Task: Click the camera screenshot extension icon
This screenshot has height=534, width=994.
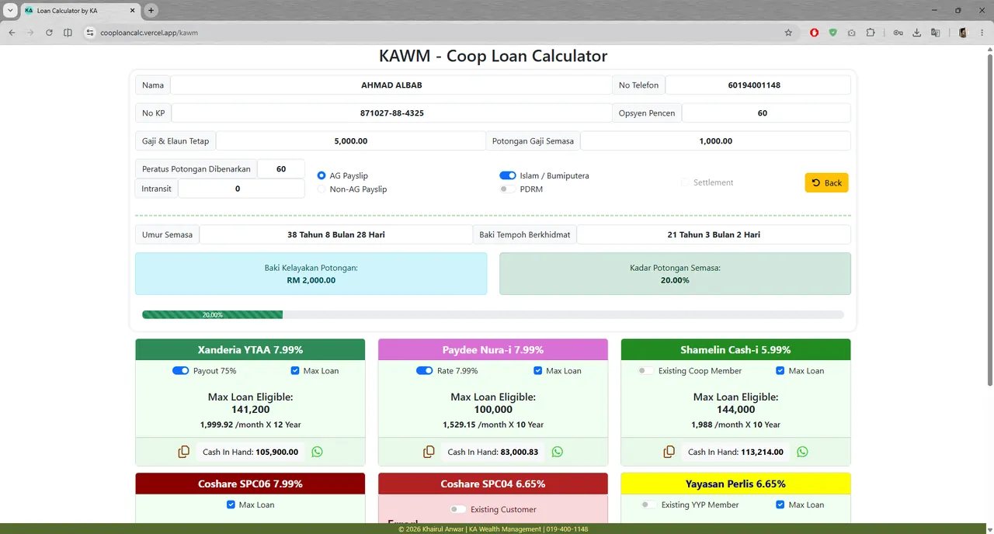Action: 852,33
